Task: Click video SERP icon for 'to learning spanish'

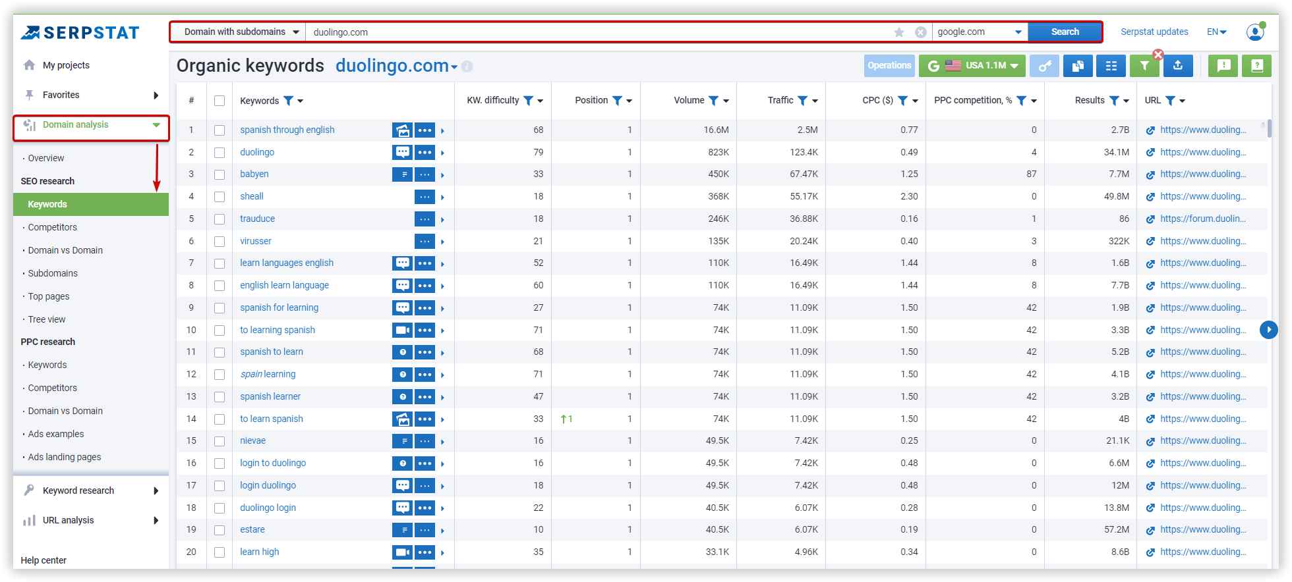Action: coord(402,330)
